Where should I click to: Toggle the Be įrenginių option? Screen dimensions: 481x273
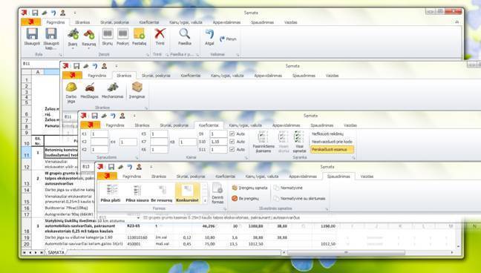245,199
